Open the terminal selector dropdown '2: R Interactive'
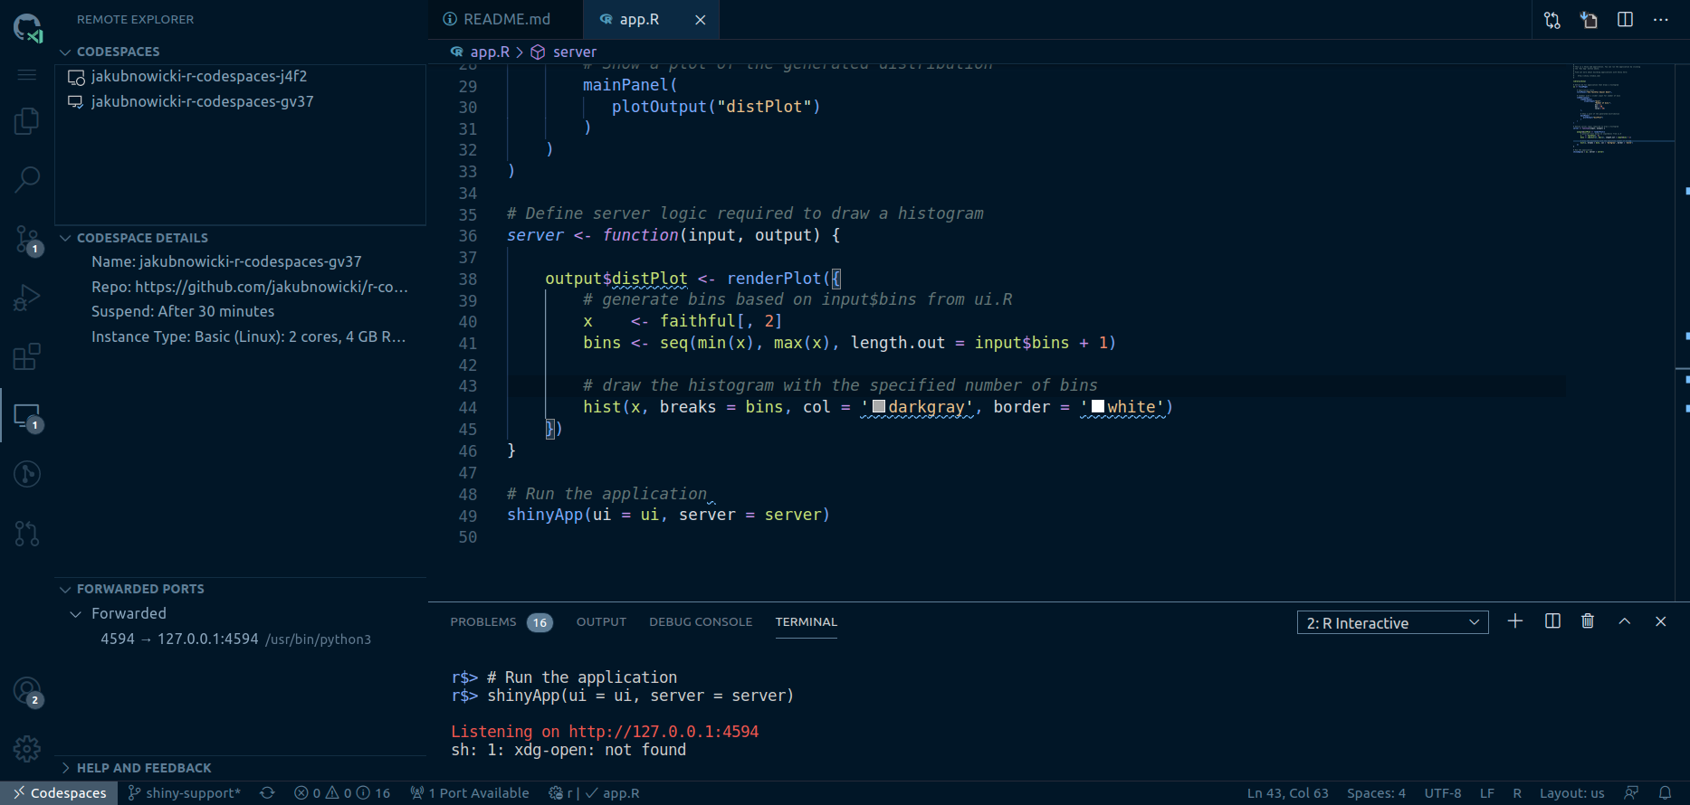 click(x=1392, y=623)
